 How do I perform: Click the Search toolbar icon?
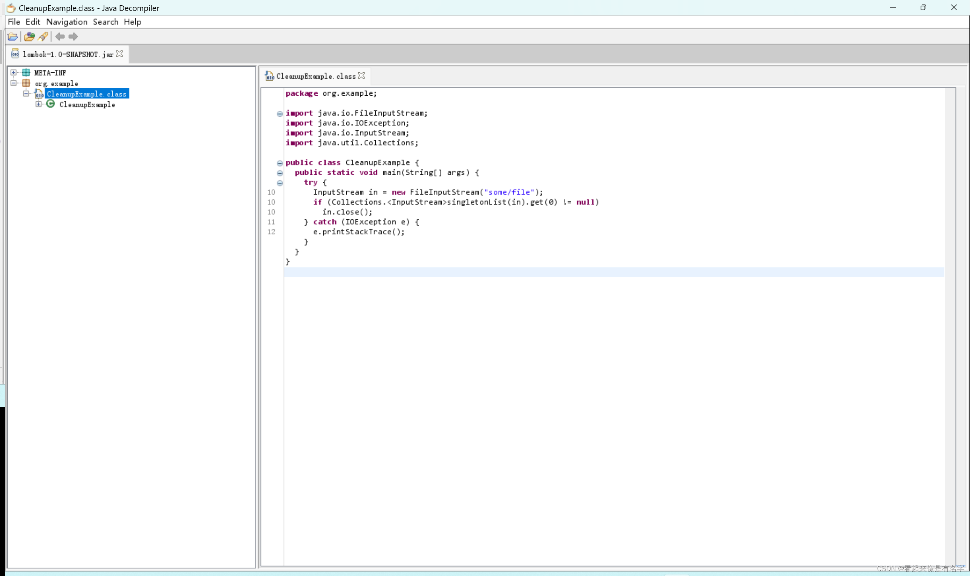43,37
